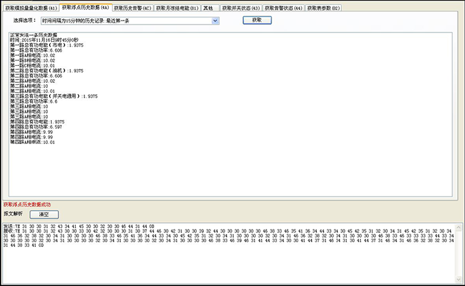This screenshot has height=286, width=465.
Task: Click the 第四路总有功电能:1.9375 line
Action: (37, 122)
